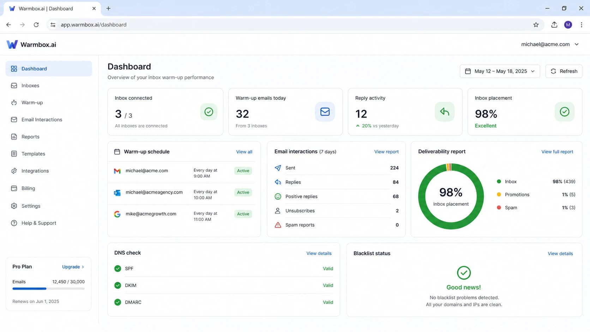Image resolution: width=590 pixels, height=332 pixels.
Task: Click View details in Blacklist status
Action: (560, 254)
